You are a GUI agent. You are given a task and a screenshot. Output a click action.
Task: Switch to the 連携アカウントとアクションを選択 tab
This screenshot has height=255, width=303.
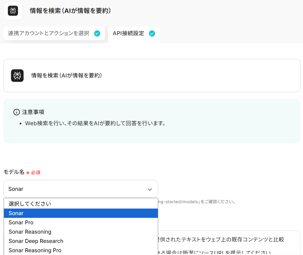coord(49,33)
